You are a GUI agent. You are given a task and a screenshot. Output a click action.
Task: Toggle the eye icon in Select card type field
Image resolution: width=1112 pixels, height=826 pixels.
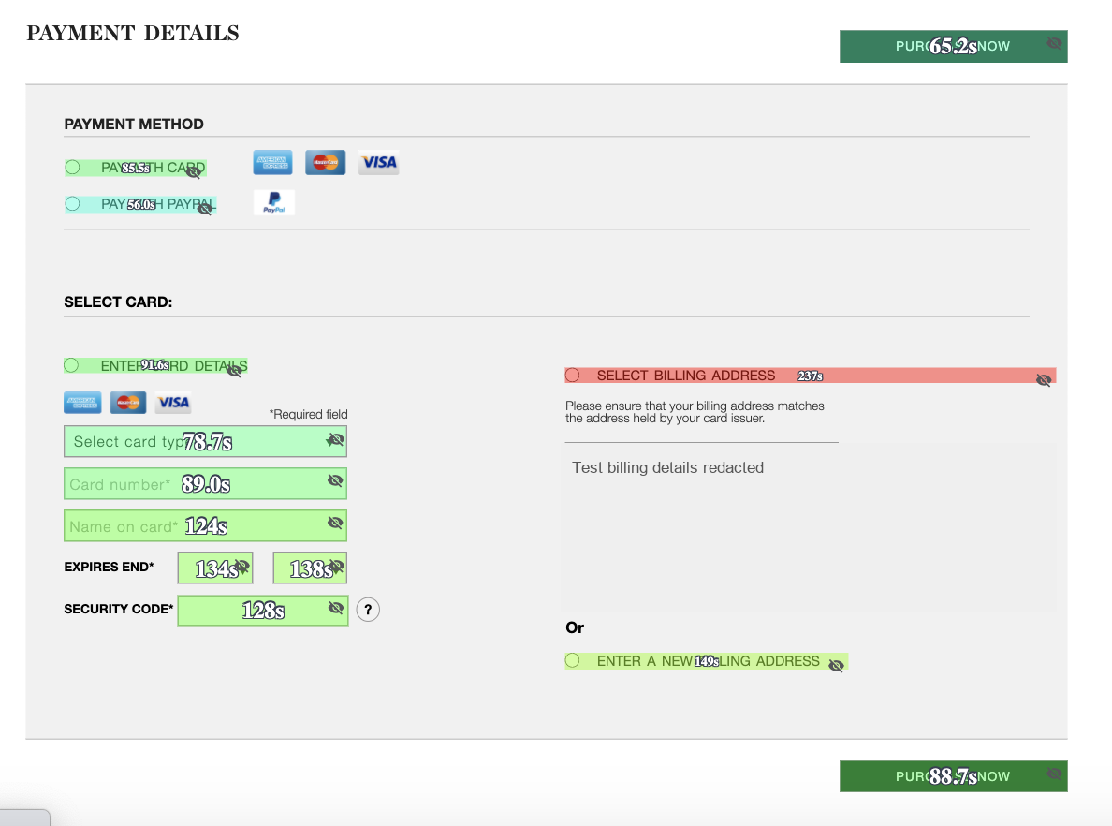(x=335, y=440)
